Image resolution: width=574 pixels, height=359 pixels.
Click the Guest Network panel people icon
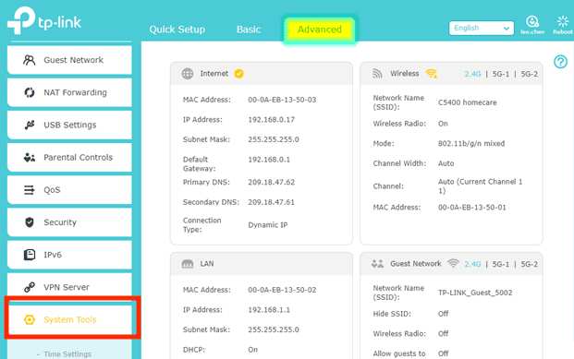tap(377, 264)
